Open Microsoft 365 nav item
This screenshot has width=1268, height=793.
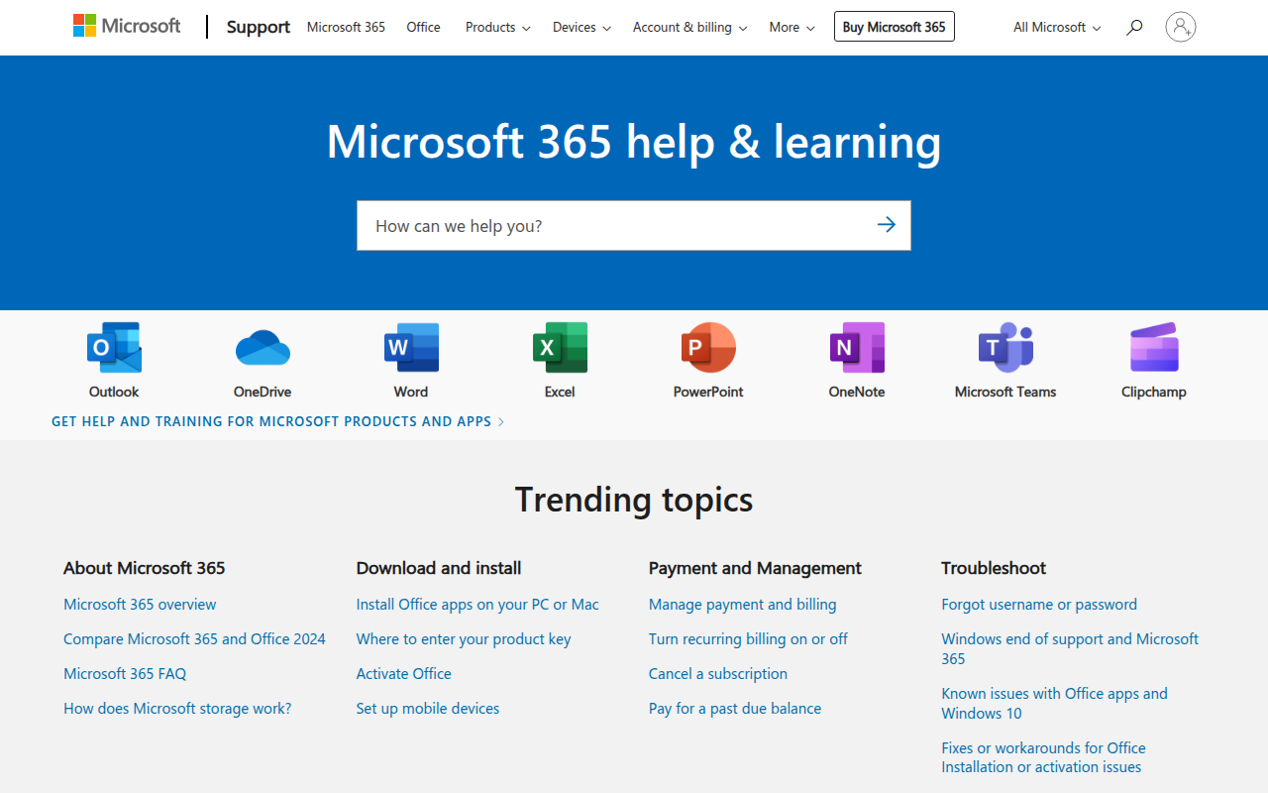pyautogui.click(x=346, y=28)
